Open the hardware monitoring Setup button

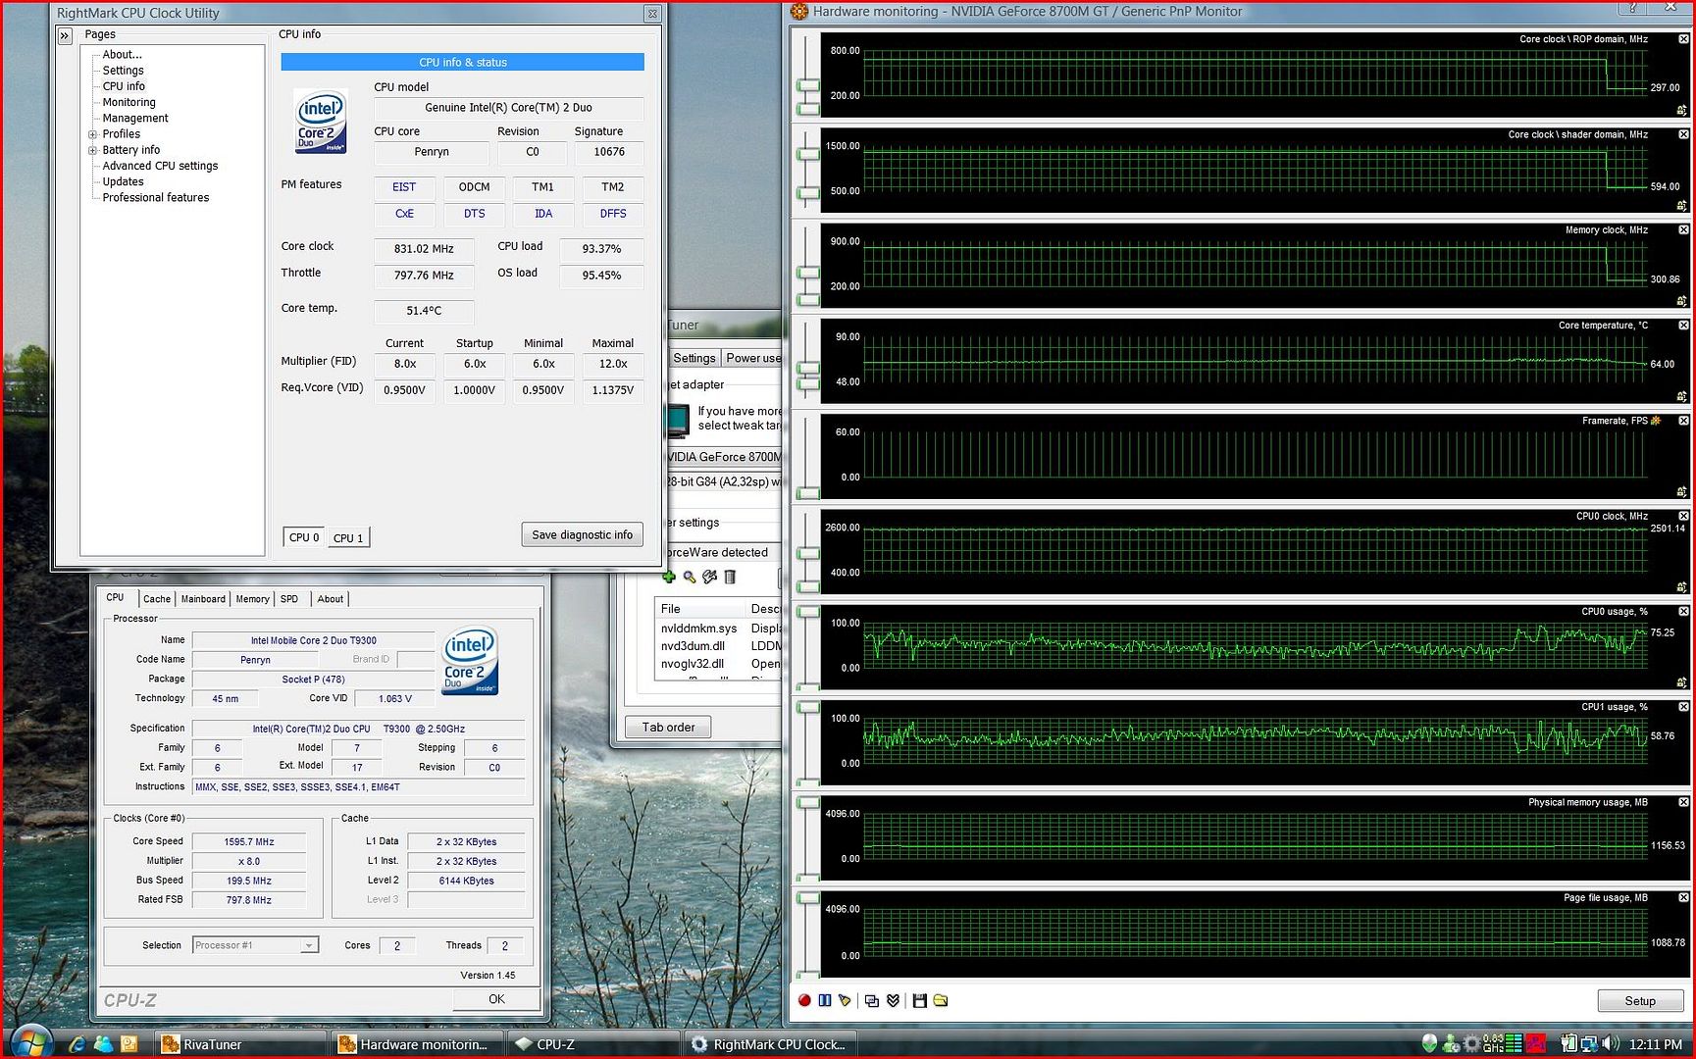tap(1640, 1001)
